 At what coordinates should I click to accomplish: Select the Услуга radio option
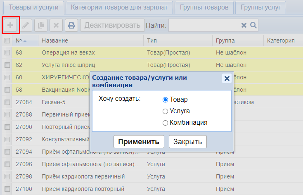tap(166, 111)
